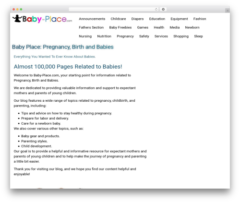The width and height of the screenshot is (240, 203).
Task: Open the Diapers category
Action: pyautogui.click(x=137, y=19)
